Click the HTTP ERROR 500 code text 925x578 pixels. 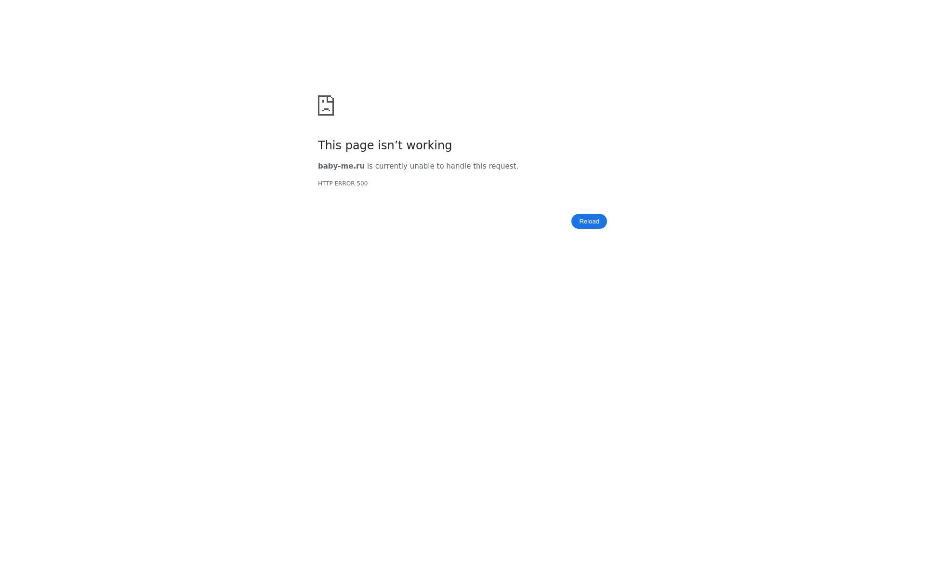[343, 184]
